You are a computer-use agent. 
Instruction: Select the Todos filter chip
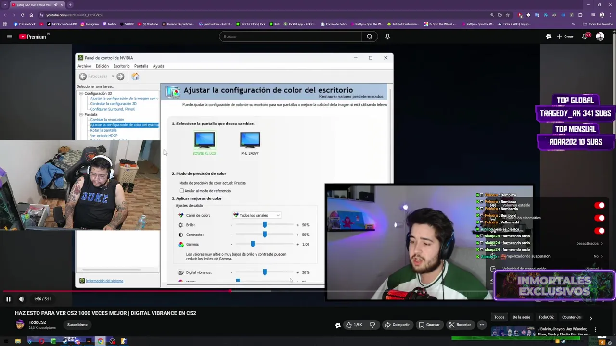pyautogui.click(x=499, y=317)
